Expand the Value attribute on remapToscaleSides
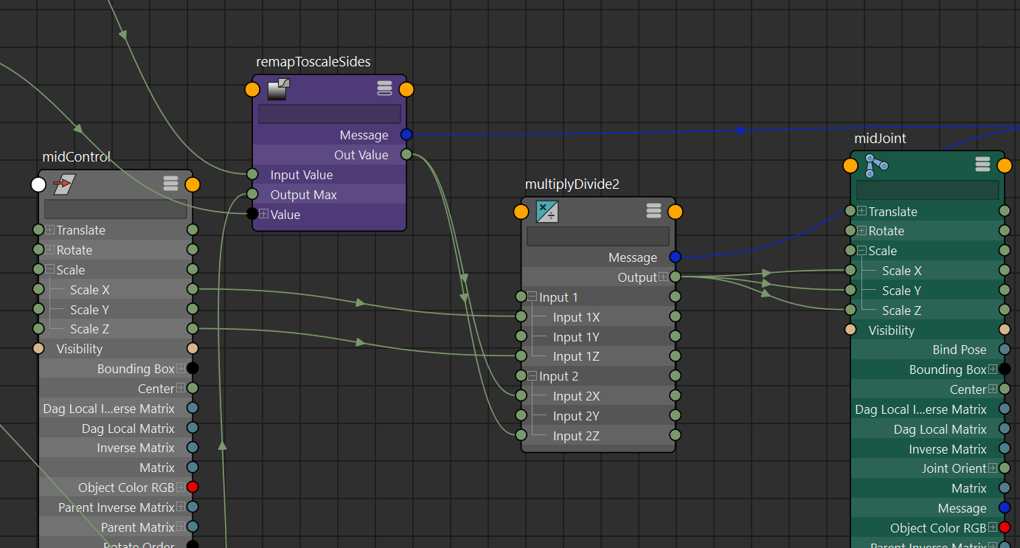1020x548 pixels. [263, 215]
